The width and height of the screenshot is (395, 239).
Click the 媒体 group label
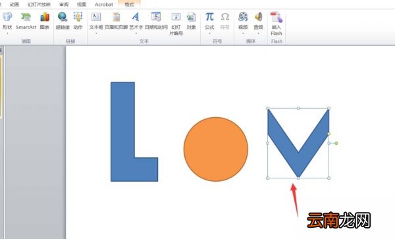tap(251, 41)
